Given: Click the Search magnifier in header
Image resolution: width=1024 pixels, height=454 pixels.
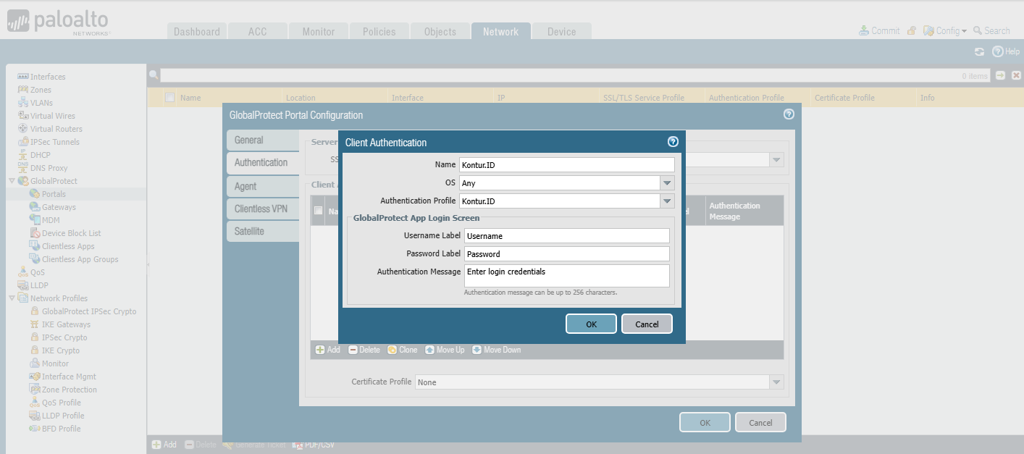Looking at the screenshot, I should click(978, 30).
